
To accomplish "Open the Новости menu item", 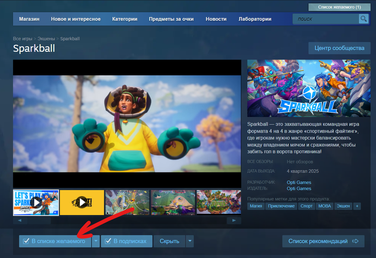I will (x=216, y=19).
